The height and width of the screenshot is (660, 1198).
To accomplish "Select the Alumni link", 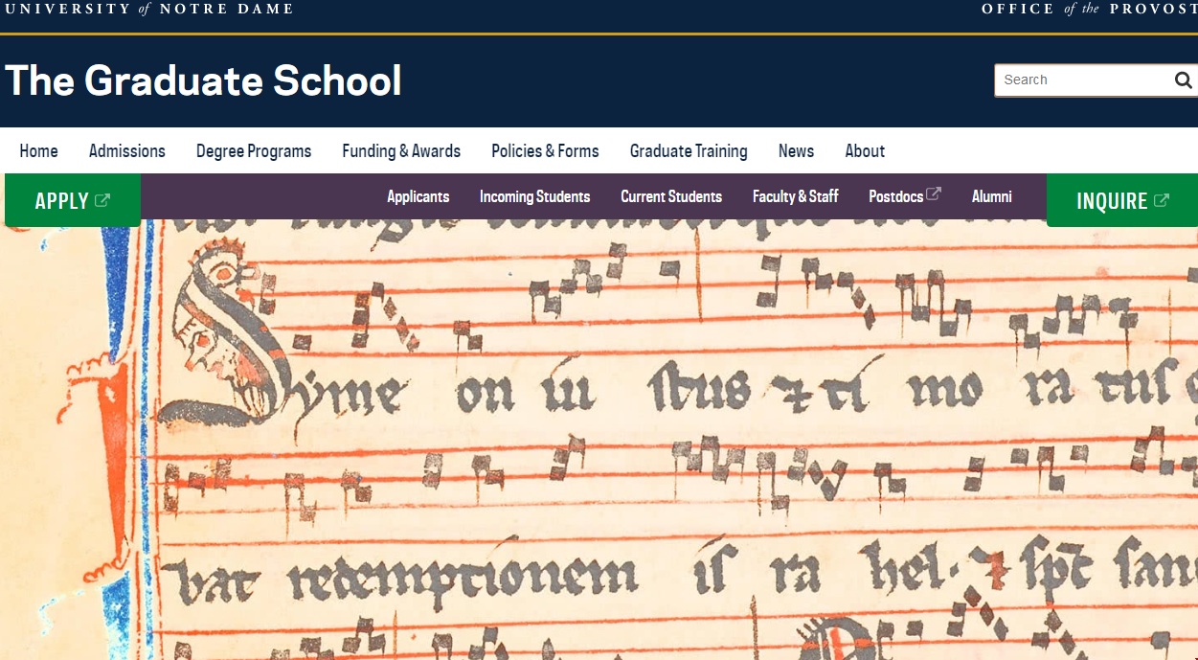I will click(x=992, y=196).
